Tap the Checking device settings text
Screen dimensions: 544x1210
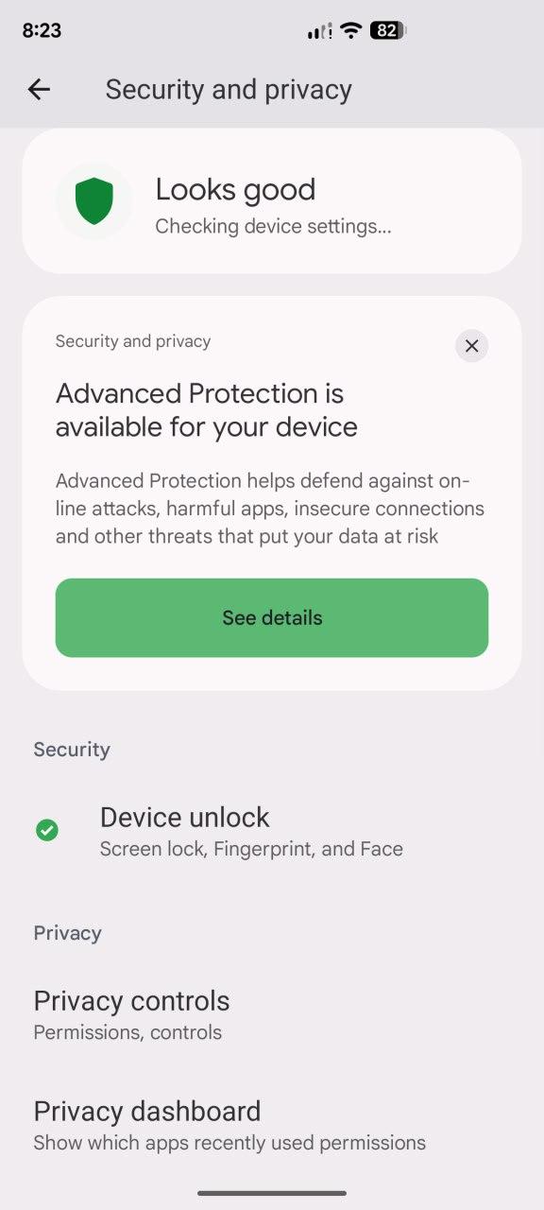click(273, 226)
